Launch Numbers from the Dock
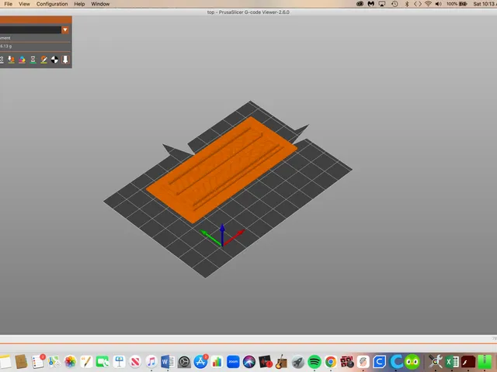This screenshot has width=497, height=372. 217,362
